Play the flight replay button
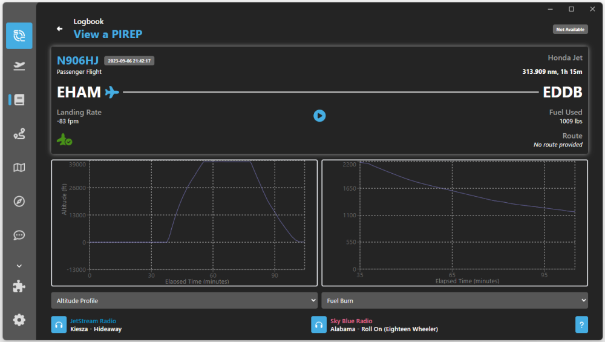The width and height of the screenshot is (605, 342). 319,116
